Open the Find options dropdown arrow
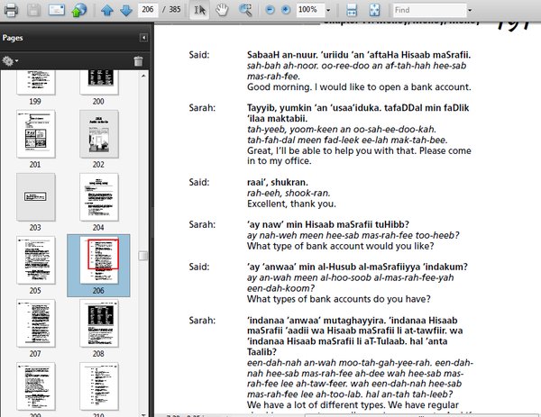 click(x=470, y=10)
